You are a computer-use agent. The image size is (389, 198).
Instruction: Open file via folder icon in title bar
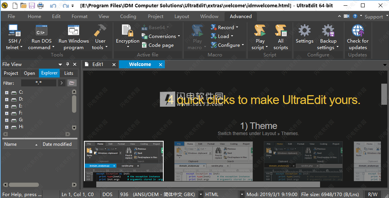click(x=23, y=5)
